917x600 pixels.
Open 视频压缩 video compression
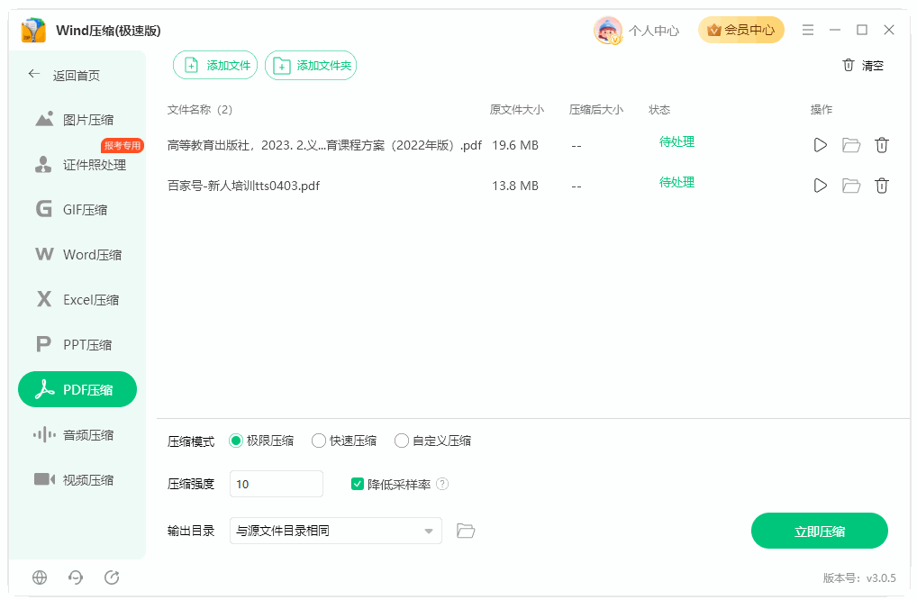point(77,480)
